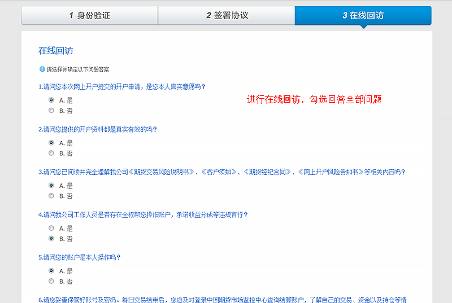Choose B. 否 for question 1

tap(51, 110)
